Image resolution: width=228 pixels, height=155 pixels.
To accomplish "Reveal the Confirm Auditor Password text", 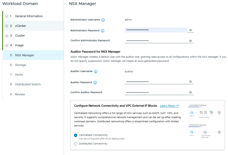I will 190,93.
